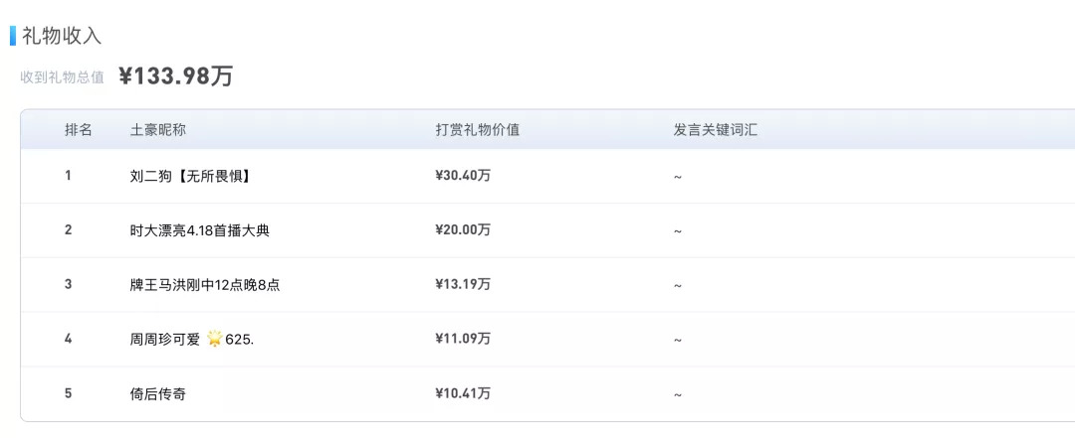Click the 收到礼物总值 label
This screenshot has width=1075, height=438.
[x=62, y=77]
